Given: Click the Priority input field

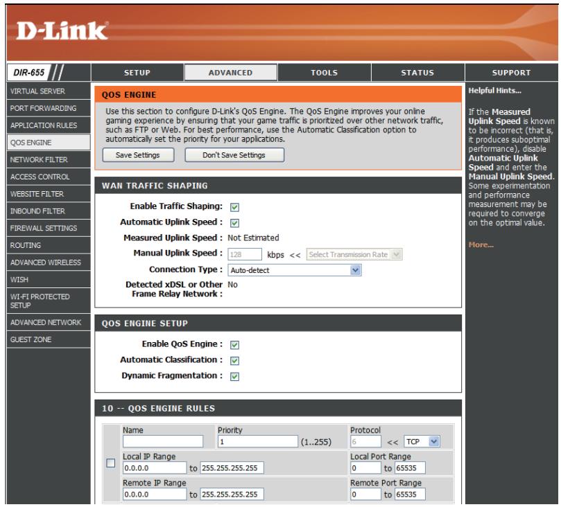Looking at the screenshot, I should (257, 442).
